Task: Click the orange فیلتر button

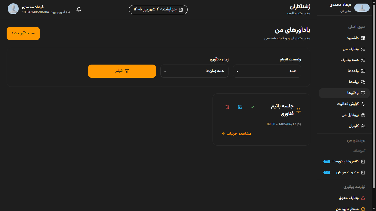Action: 122,71
